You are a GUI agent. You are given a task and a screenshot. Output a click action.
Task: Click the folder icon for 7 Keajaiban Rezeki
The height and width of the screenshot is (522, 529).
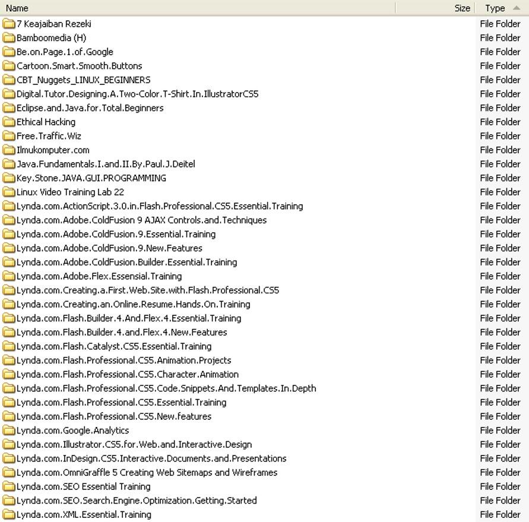pos(9,24)
